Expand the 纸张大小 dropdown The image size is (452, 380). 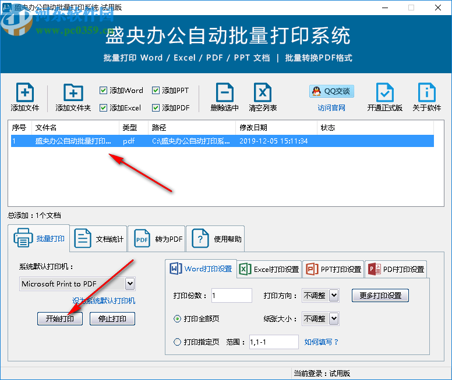(334, 318)
